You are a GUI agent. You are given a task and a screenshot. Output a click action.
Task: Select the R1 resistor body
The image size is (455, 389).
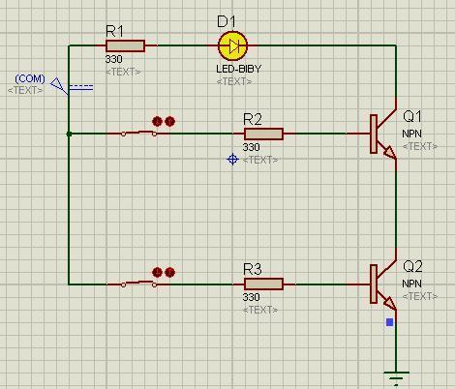[x=125, y=46]
